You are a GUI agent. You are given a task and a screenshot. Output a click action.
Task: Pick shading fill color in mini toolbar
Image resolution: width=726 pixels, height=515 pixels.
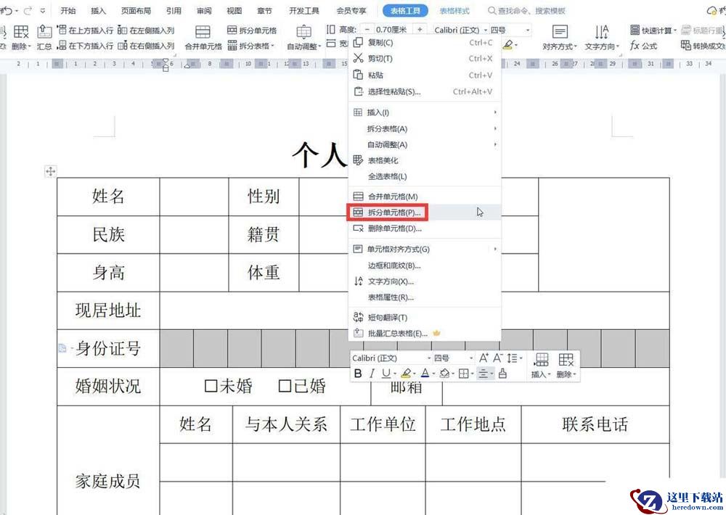(444, 374)
